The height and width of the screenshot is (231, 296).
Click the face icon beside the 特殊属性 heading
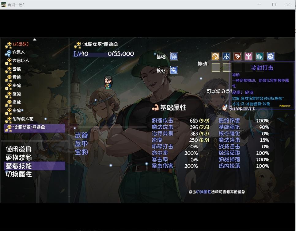(x=225, y=108)
